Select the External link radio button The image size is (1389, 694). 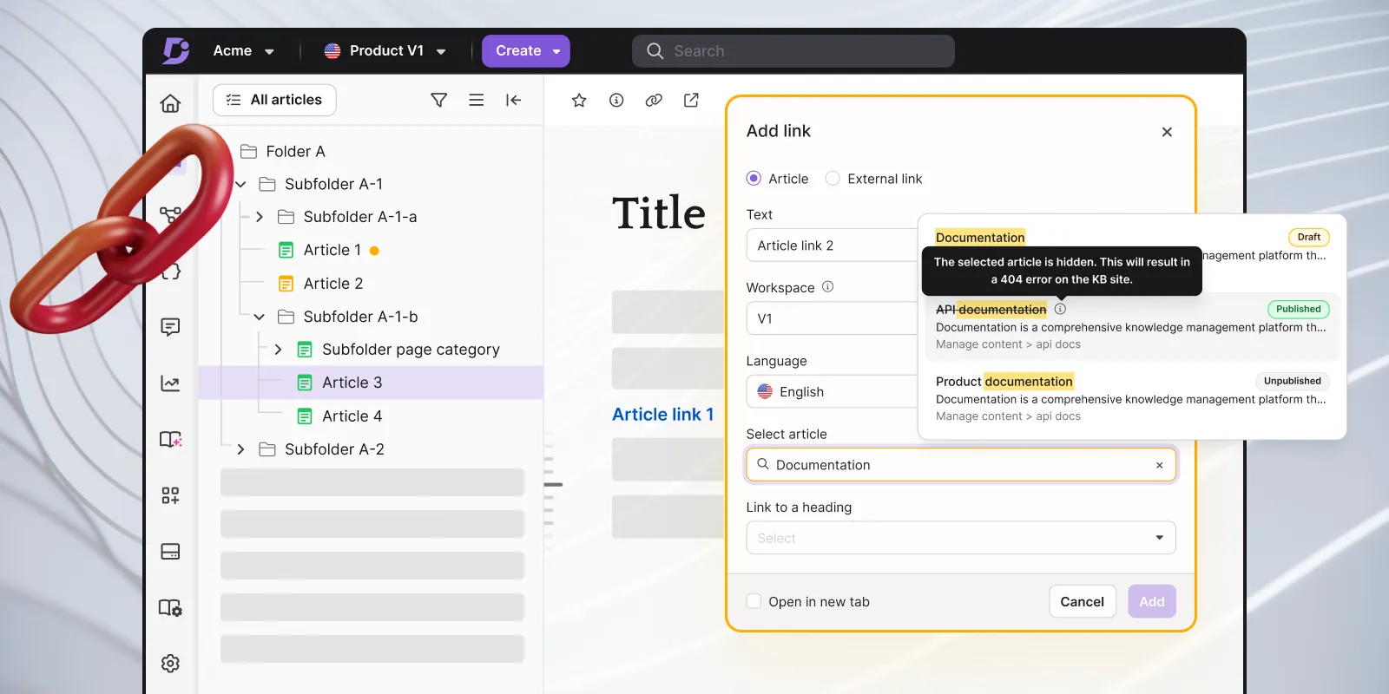pyautogui.click(x=833, y=179)
